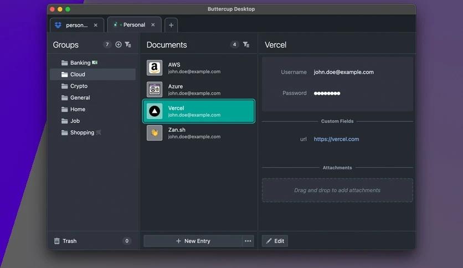Open the Trash section
The image size is (463, 268).
tap(92, 241)
